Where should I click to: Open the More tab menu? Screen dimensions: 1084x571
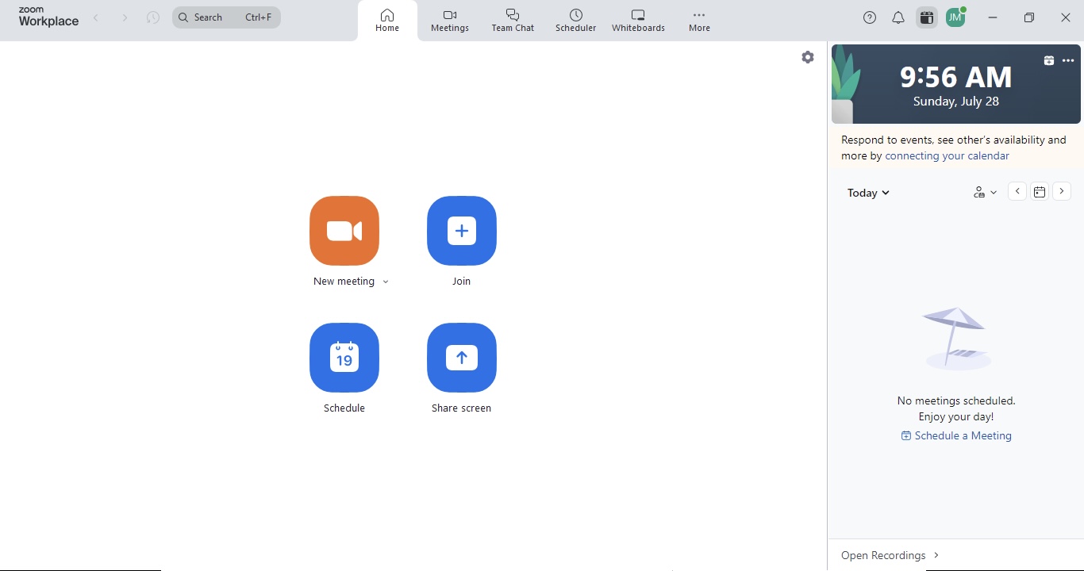[x=699, y=21]
